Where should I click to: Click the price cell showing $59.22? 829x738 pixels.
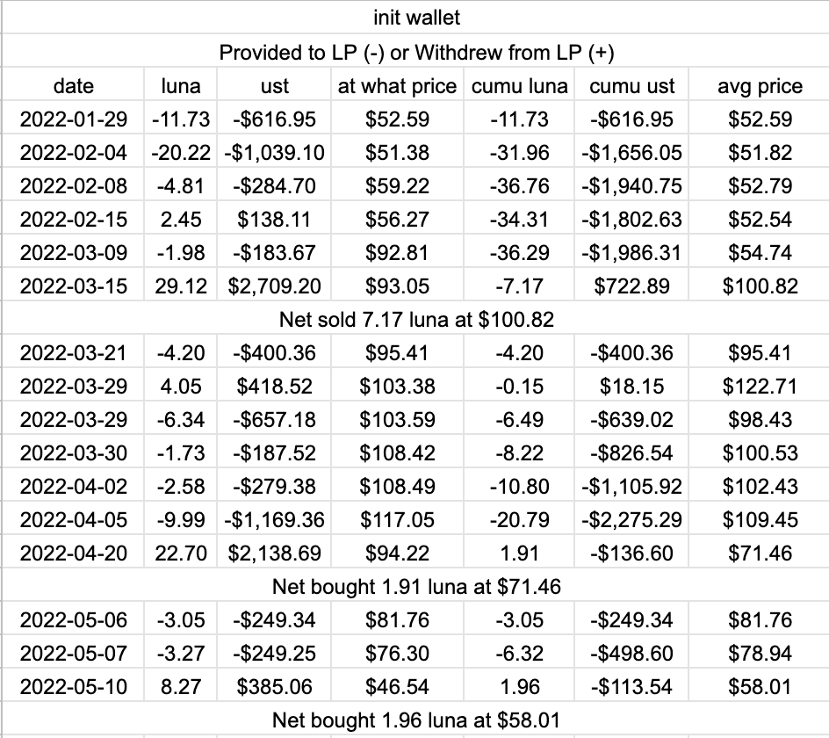click(x=397, y=186)
